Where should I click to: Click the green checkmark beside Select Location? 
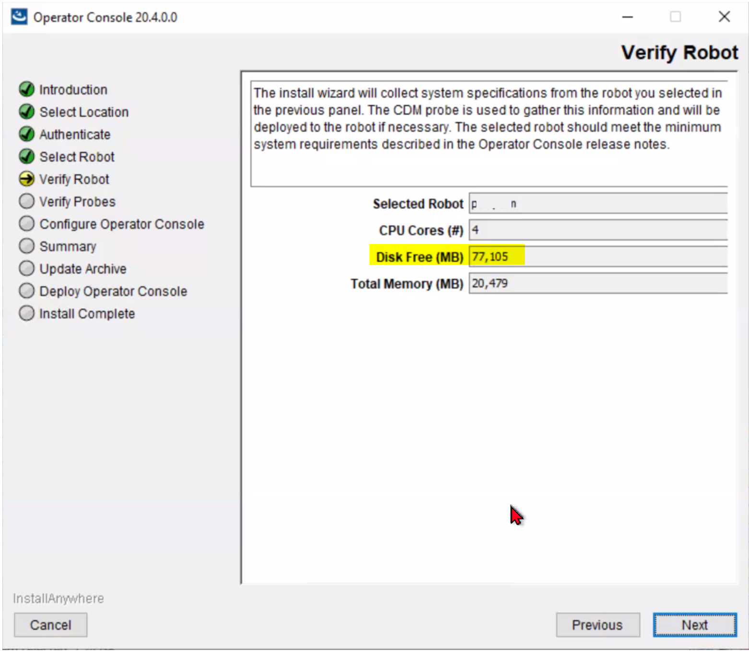pyautogui.click(x=27, y=112)
